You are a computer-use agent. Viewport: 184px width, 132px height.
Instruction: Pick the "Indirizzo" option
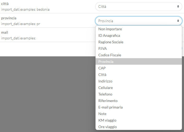pos(139,81)
